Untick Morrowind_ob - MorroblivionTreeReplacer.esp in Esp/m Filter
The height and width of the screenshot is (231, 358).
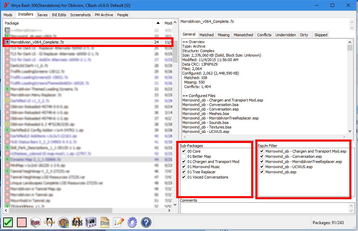coord(262,162)
